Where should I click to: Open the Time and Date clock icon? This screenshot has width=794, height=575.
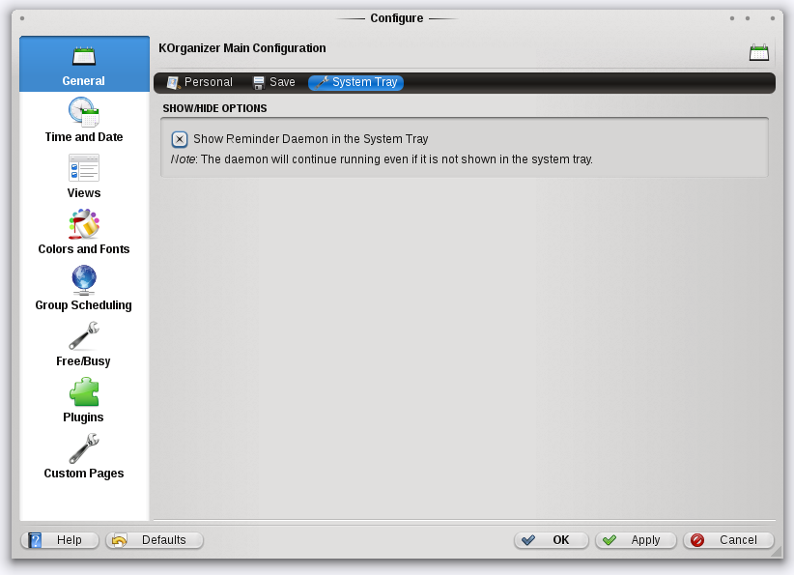[84, 112]
